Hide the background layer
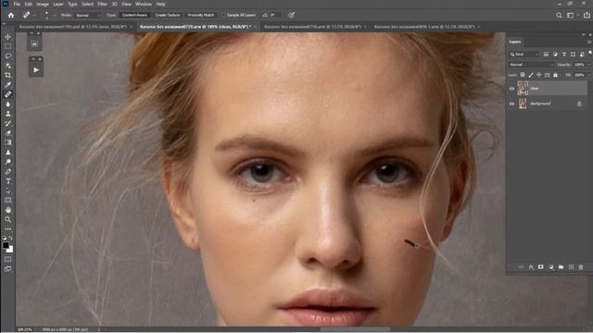This screenshot has width=593, height=333. (x=512, y=104)
